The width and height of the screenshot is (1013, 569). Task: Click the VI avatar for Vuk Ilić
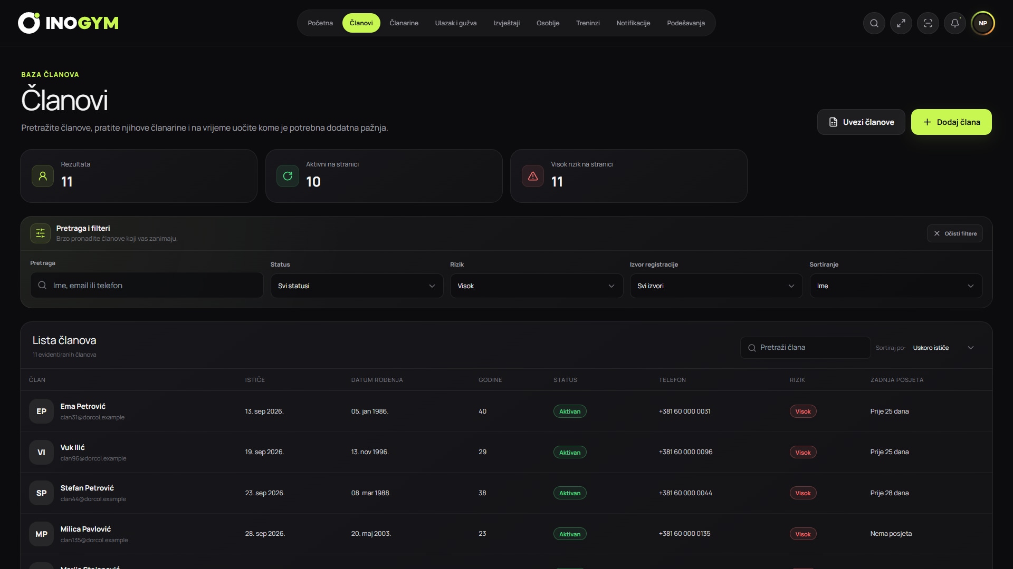41,452
